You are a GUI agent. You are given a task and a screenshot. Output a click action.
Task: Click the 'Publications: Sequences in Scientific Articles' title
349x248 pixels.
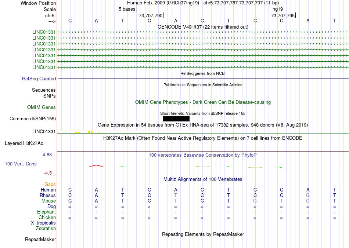203,85
